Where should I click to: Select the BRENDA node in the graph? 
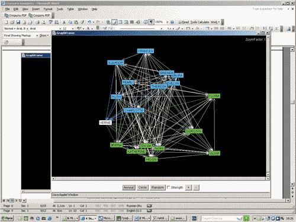pyautogui.click(x=166, y=73)
